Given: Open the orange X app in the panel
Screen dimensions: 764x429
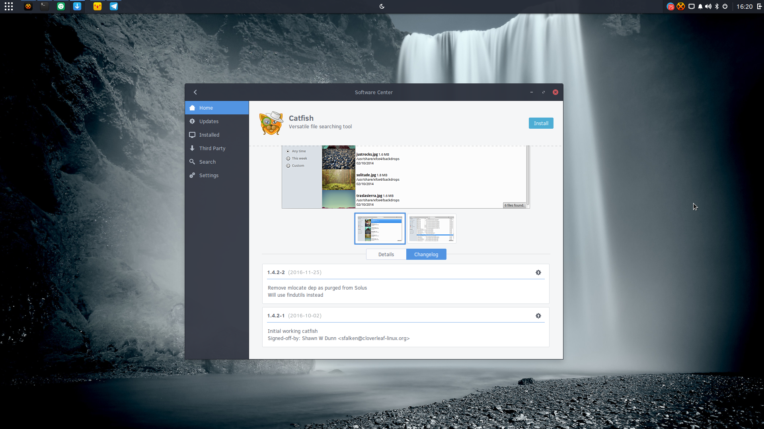Looking at the screenshot, I should point(28,6).
